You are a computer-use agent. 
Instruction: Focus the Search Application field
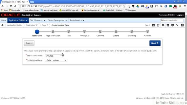(172, 20)
